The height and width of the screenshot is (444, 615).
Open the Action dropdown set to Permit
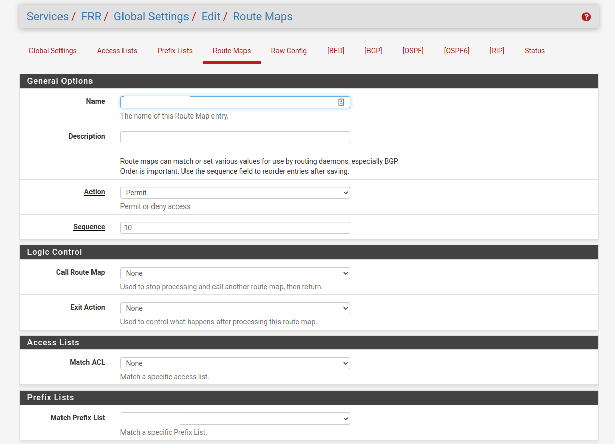coord(235,193)
